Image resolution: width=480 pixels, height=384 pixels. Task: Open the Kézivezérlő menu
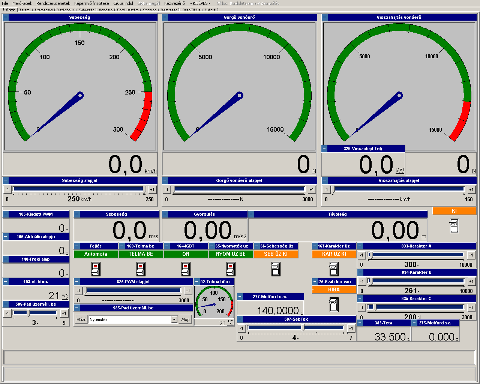(x=174, y=3)
